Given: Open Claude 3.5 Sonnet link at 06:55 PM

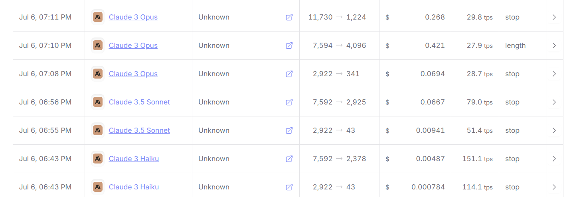Looking at the screenshot, I should coord(139,130).
